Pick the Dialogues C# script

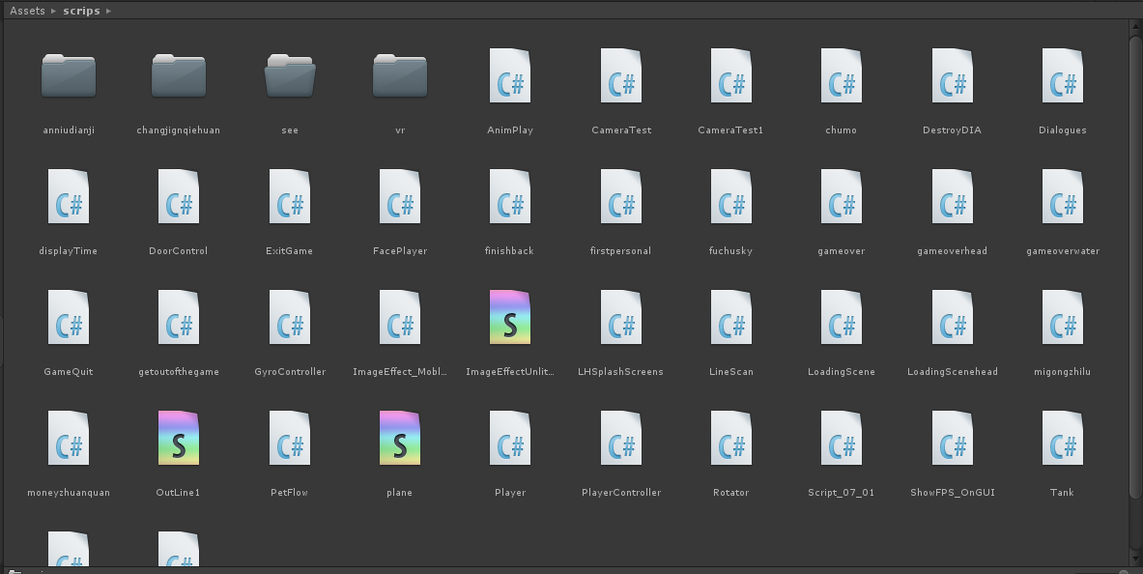(x=1063, y=75)
